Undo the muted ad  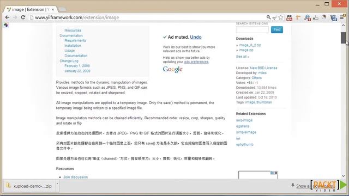tap(196, 37)
